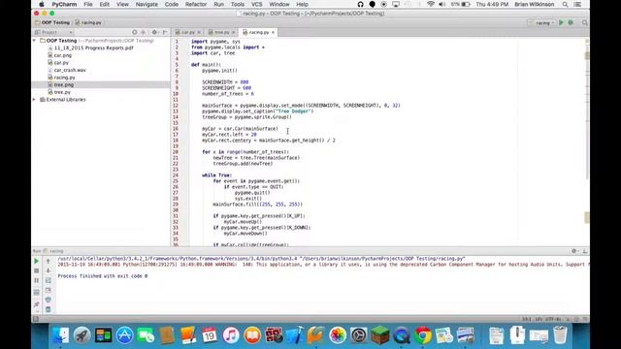Expand the External Libraries node
This screenshot has width=621, height=349.
pyautogui.click(x=35, y=99)
